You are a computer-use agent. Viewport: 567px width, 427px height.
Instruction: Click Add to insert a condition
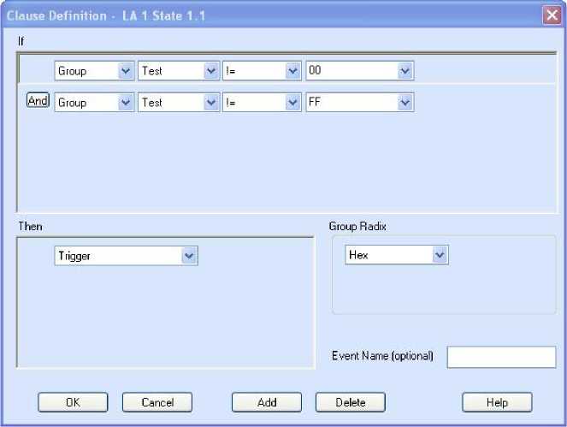(x=267, y=402)
